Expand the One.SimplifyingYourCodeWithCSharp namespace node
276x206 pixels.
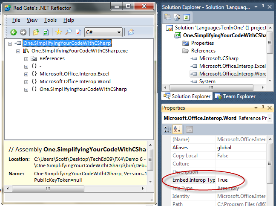[x=26, y=90]
